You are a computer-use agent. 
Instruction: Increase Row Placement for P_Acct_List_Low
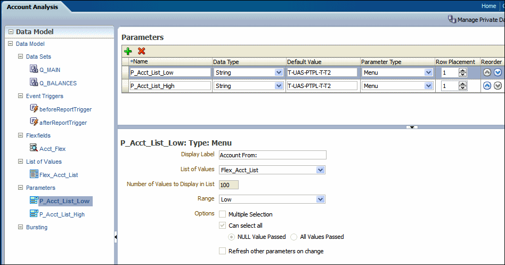pyautogui.click(x=463, y=70)
